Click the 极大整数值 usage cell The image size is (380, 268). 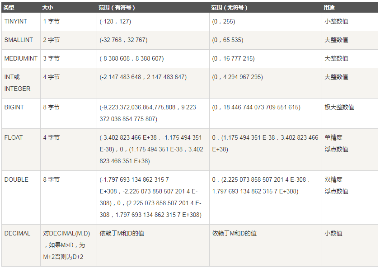click(x=350, y=113)
